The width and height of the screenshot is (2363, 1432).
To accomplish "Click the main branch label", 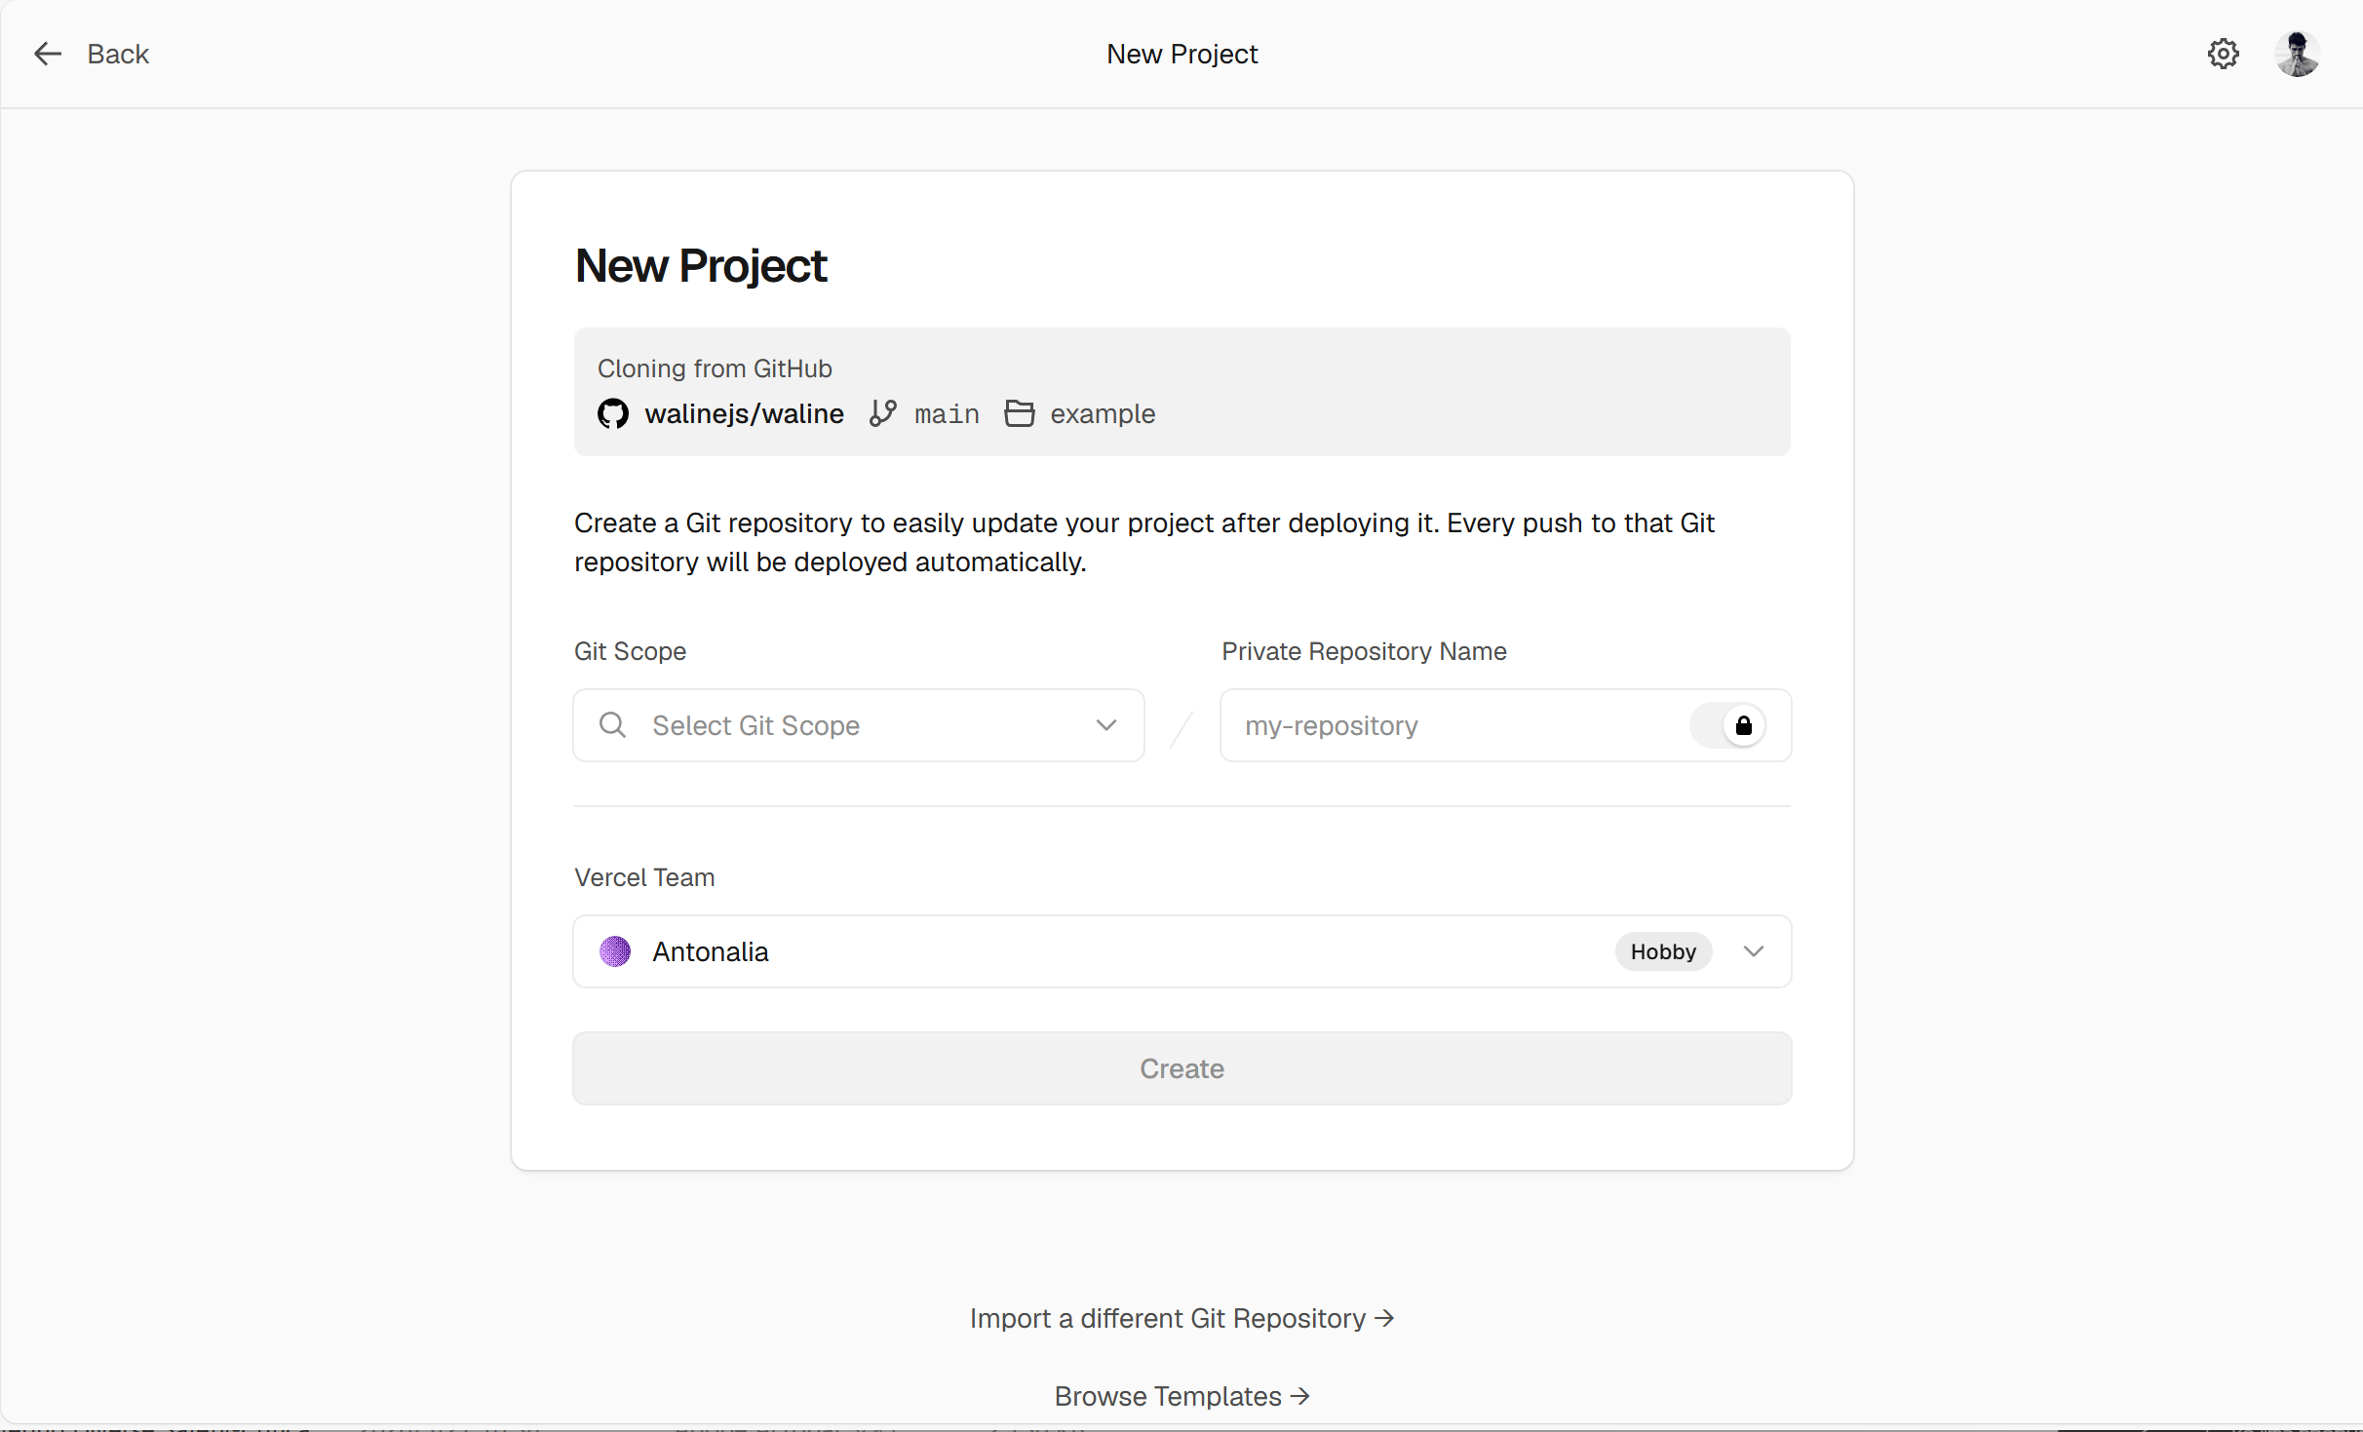I will [x=947, y=414].
